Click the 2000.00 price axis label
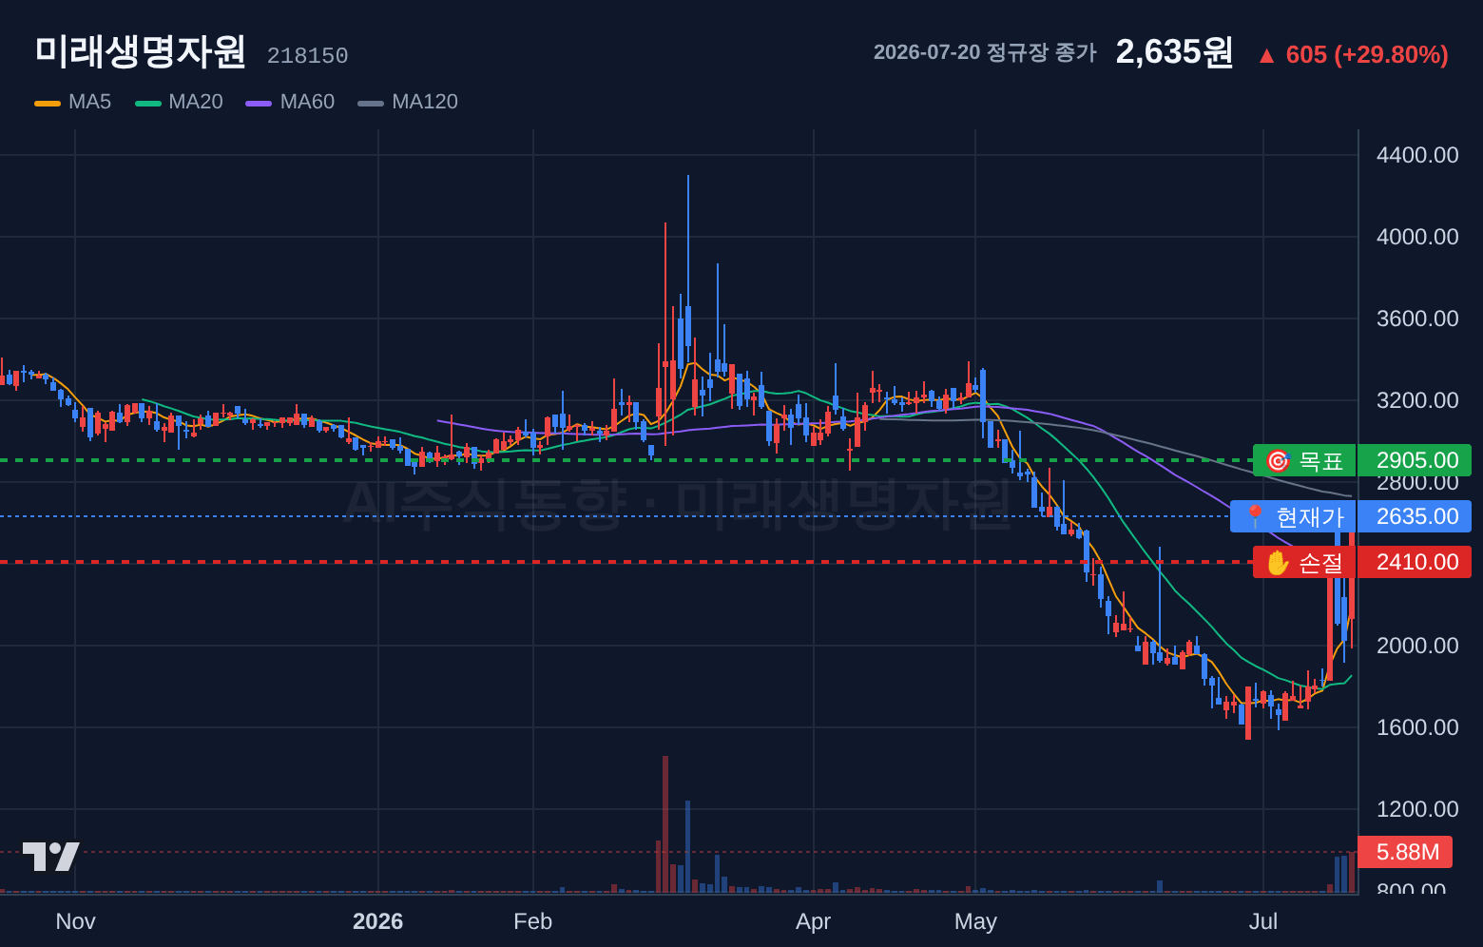 [1417, 646]
